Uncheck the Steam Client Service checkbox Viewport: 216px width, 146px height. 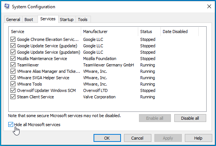(13, 97)
